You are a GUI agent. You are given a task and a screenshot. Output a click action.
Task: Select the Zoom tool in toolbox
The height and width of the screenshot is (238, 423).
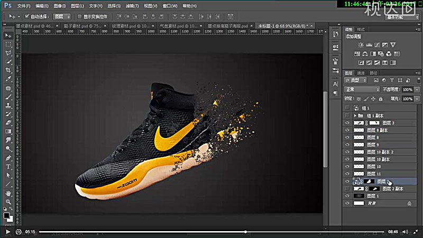point(8,202)
